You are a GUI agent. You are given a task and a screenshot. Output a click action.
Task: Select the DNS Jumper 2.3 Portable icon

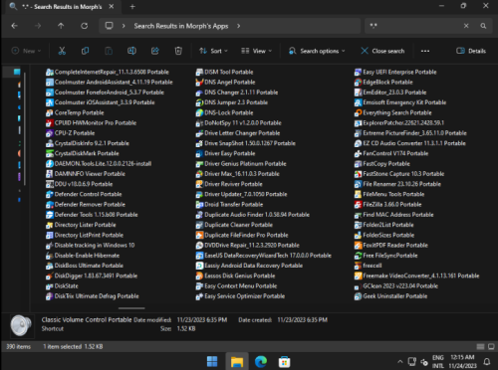[x=199, y=102]
